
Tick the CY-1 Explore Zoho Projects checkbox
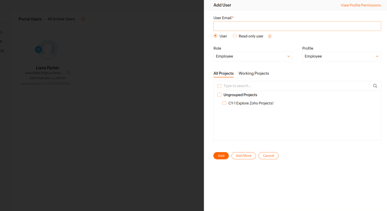pos(224,103)
